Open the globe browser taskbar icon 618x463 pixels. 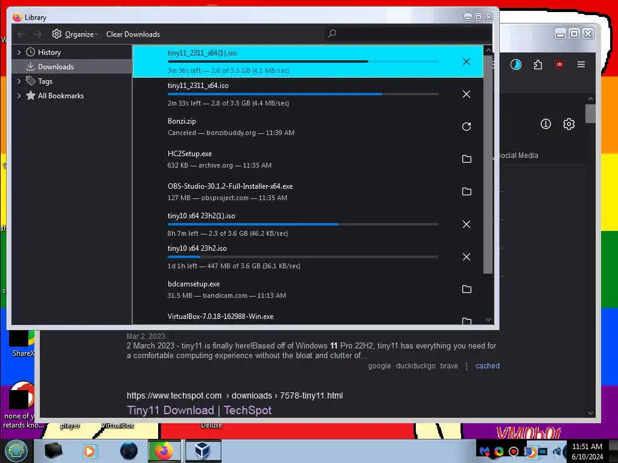[129, 451]
